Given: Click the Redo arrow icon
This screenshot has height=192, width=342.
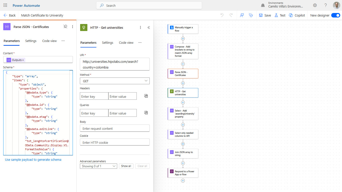Looking at the screenshot, I should click(x=231, y=15).
